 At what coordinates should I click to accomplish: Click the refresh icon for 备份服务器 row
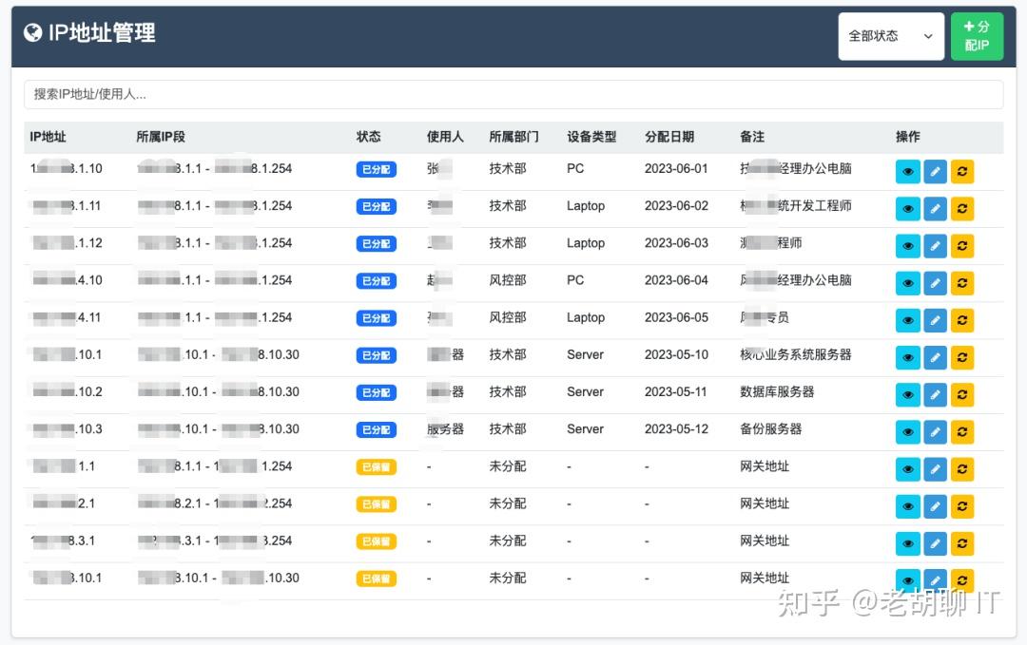(962, 432)
